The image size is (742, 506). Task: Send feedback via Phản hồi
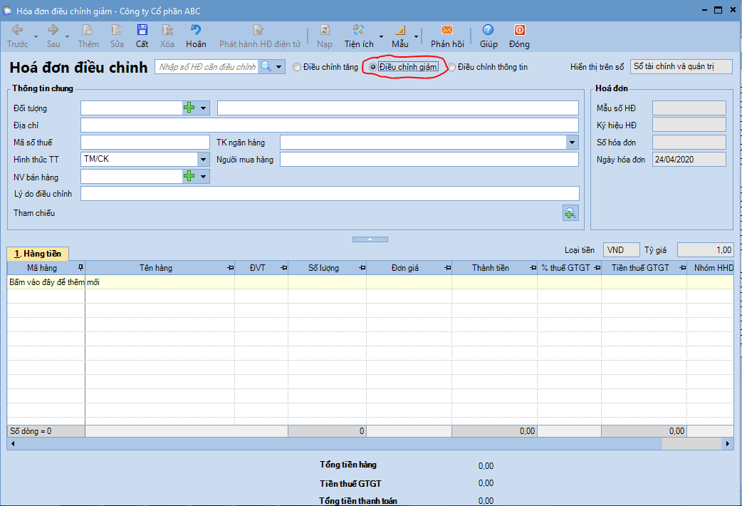click(447, 36)
